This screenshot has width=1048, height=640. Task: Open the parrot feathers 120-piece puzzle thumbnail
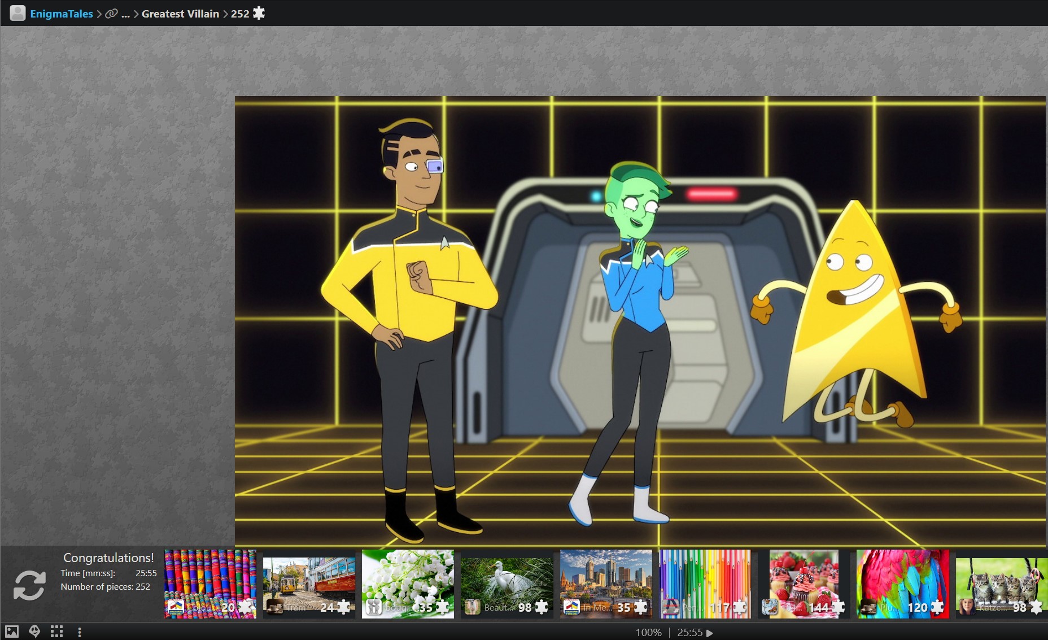point(903,584)
